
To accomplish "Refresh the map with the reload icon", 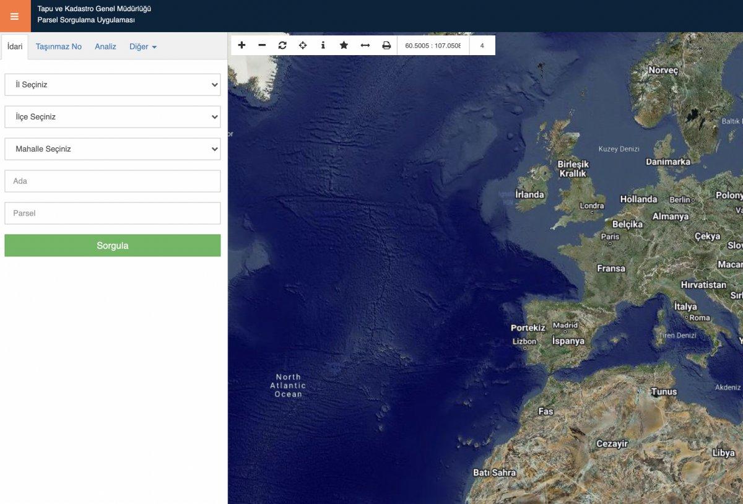I will click(282, 45).
